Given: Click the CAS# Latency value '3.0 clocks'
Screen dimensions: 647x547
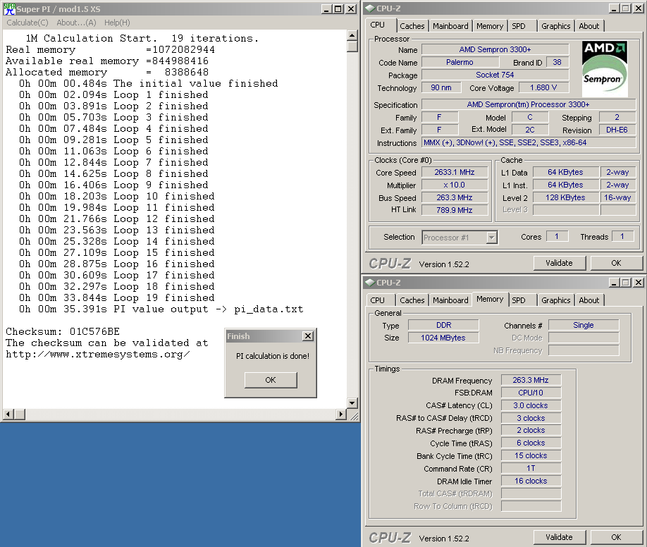Looking at the screenshot, I should 531,405.
